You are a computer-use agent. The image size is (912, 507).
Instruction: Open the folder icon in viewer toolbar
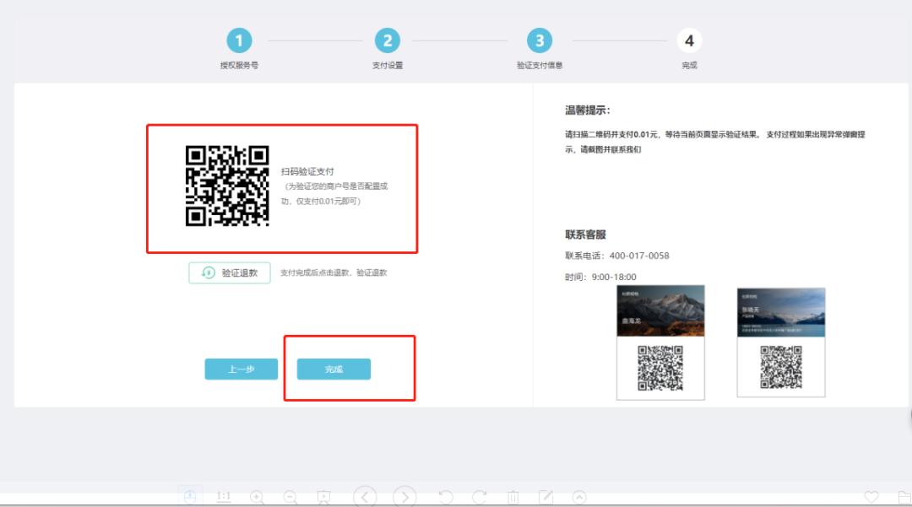904,497
